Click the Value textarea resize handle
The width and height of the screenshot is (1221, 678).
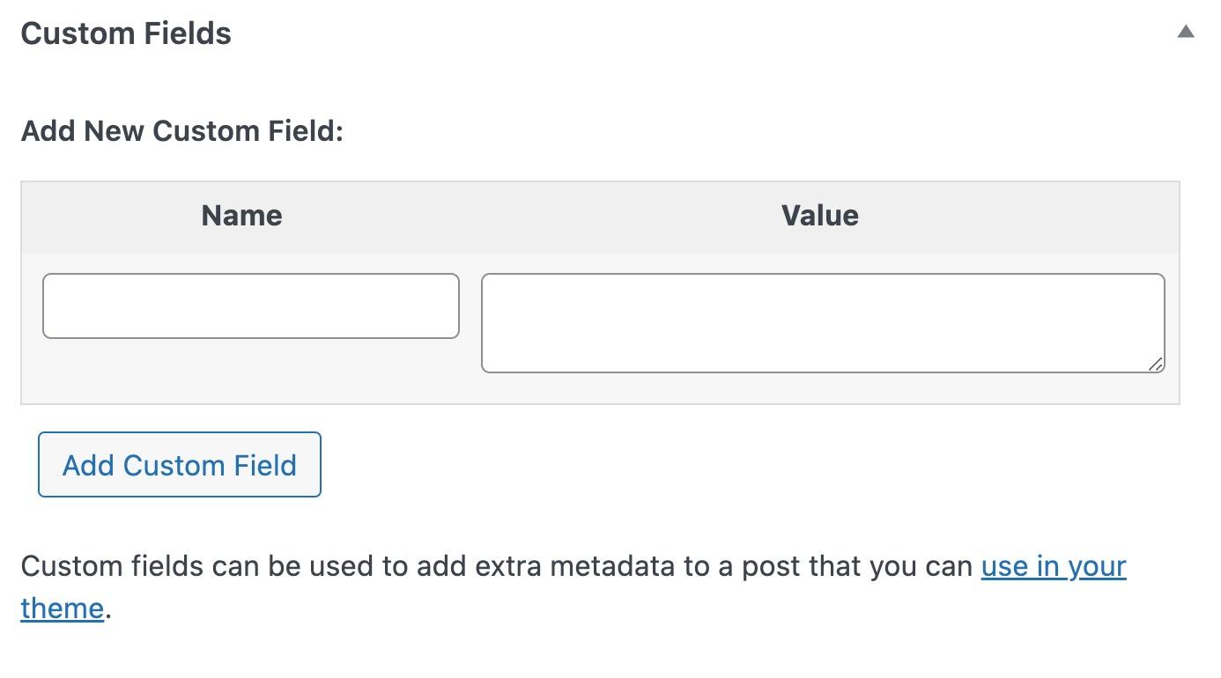tap(1156, 364)
